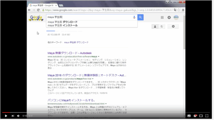Open Chrome hamburger menu

pyautogui.click(x=183, y=10)
